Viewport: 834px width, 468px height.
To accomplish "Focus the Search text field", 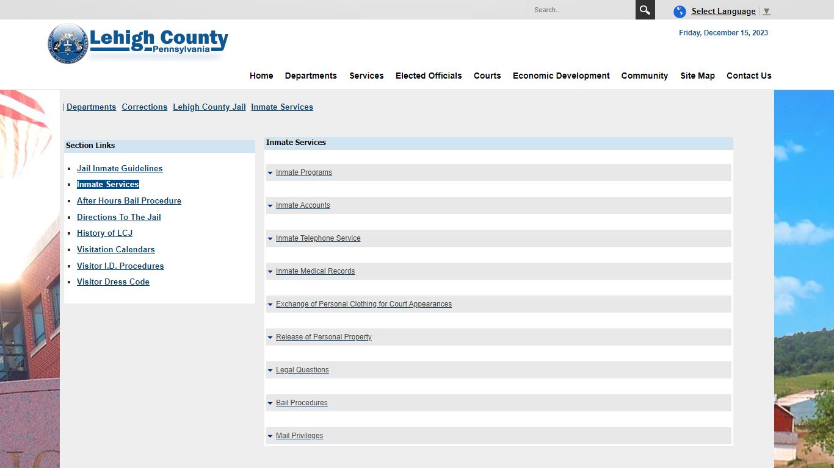I will (x=581, y=10).
